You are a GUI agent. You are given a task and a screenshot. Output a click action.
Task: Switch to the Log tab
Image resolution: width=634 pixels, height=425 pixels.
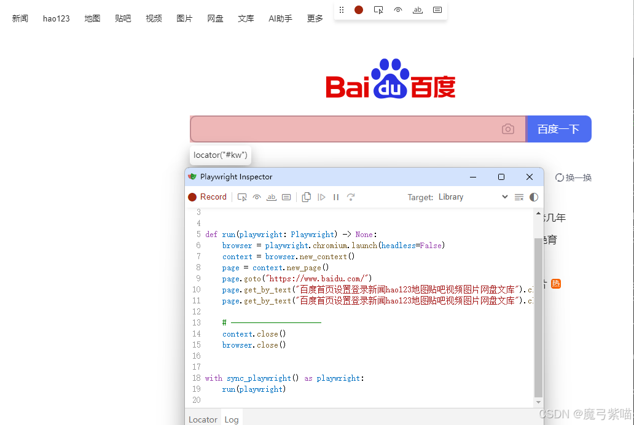pos(232,419)
